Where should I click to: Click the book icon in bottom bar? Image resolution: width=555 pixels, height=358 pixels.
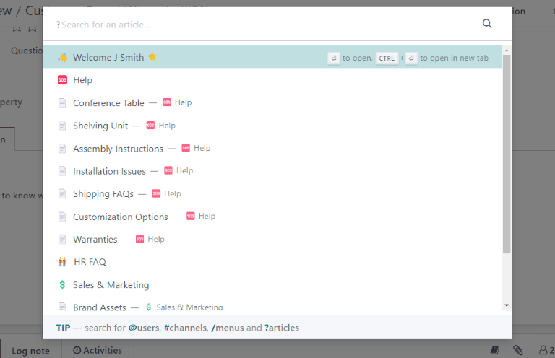click(x=495, y=350)
